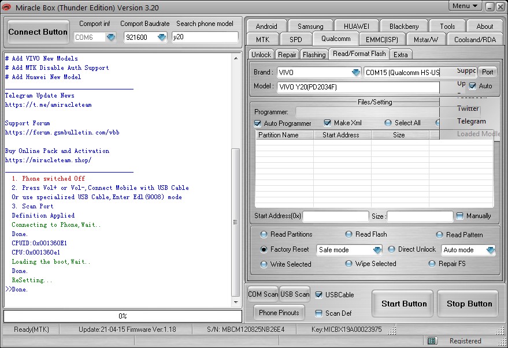Enable the Manually checkbox

[459, 216]
